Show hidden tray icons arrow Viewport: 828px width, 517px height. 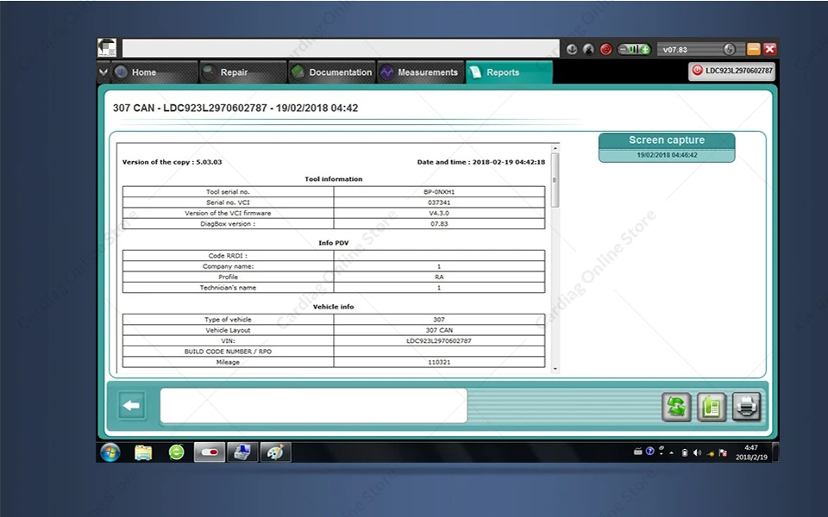point(672,452)
